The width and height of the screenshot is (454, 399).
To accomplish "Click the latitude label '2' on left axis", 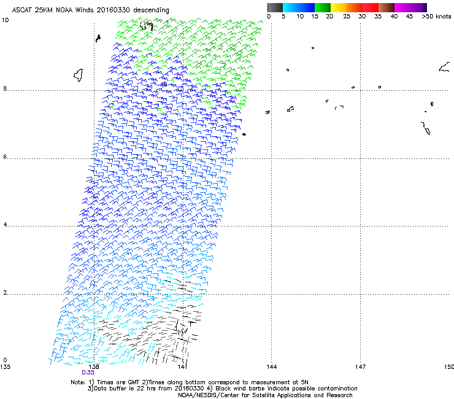I will click(x=5, y=293).
